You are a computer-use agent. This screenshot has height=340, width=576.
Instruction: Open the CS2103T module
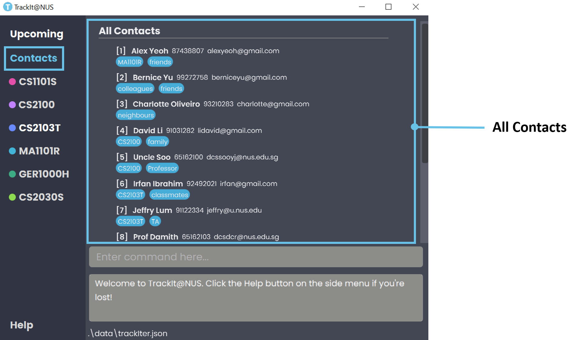(x=40, y=128)
